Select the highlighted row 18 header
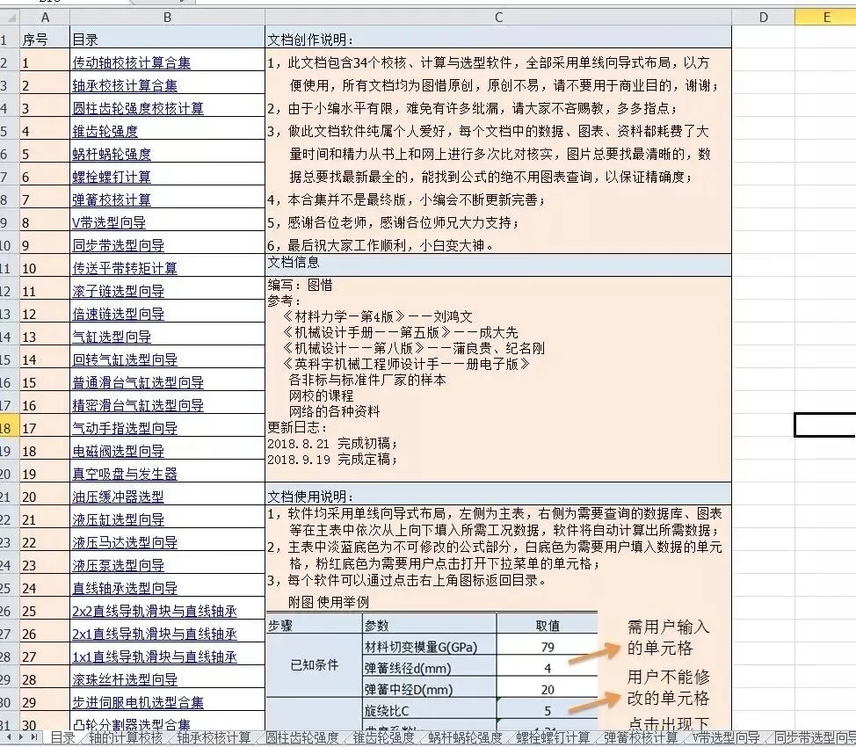This screenshot has height=747, width=856. (x=10, y=427)
